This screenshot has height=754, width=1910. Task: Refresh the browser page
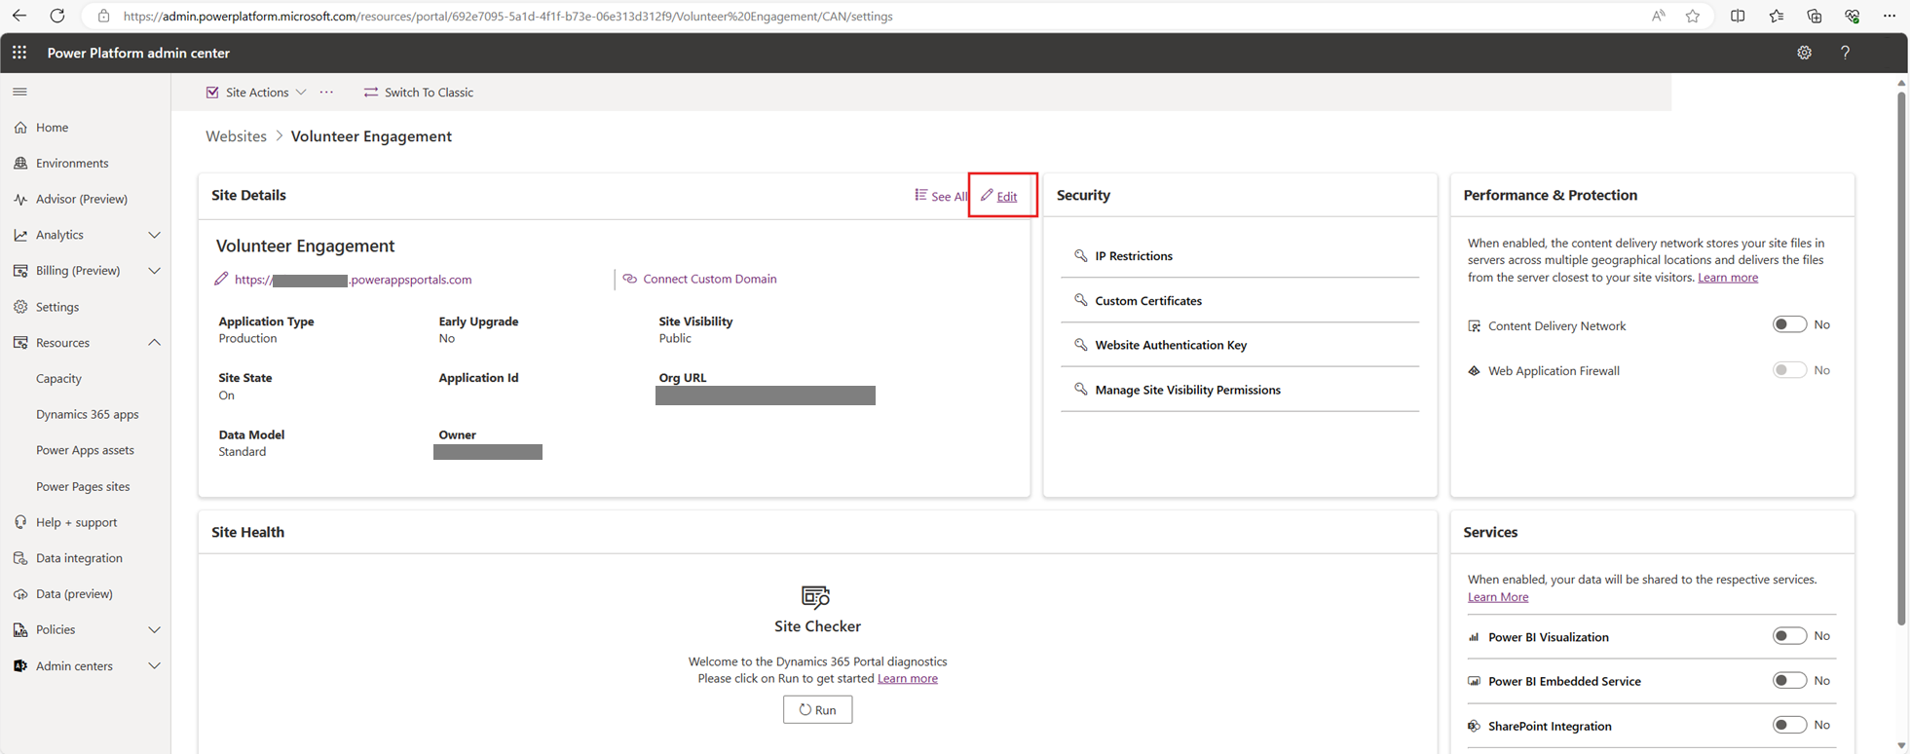(57, 16)
